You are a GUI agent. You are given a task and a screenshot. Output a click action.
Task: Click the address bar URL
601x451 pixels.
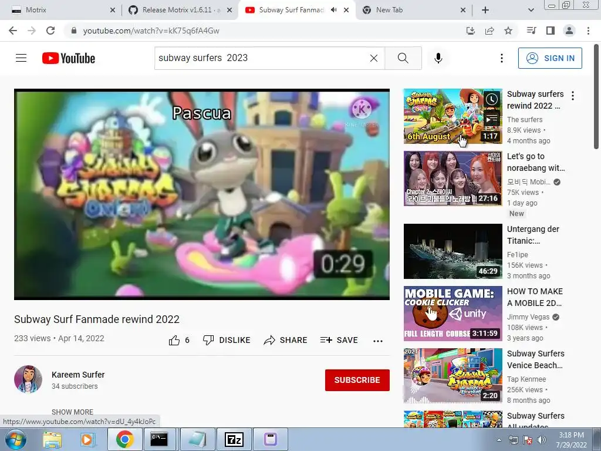point(151,31)
